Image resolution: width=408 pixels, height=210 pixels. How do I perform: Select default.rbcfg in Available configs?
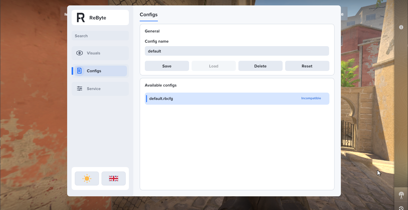point(237,99)
